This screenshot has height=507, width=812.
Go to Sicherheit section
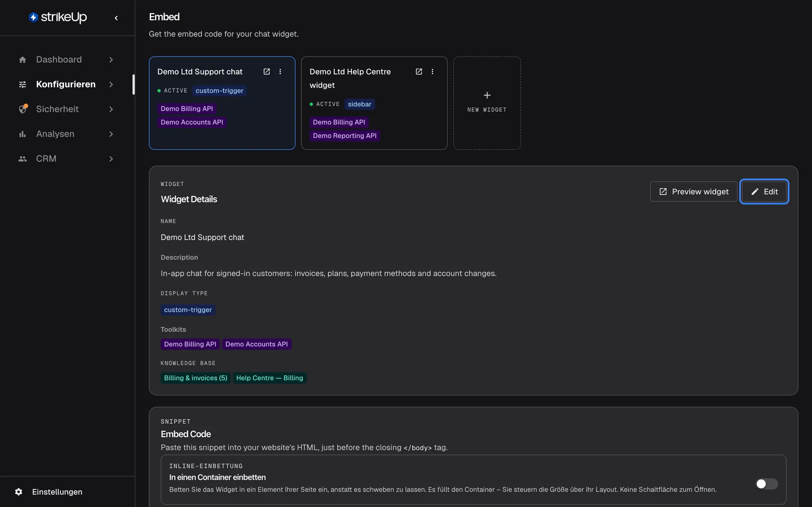(x=67, y=109)
